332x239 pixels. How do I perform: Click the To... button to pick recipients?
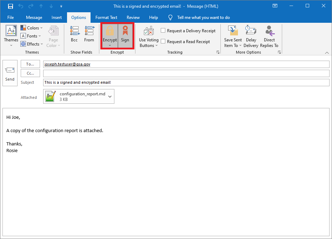(30, 64)
